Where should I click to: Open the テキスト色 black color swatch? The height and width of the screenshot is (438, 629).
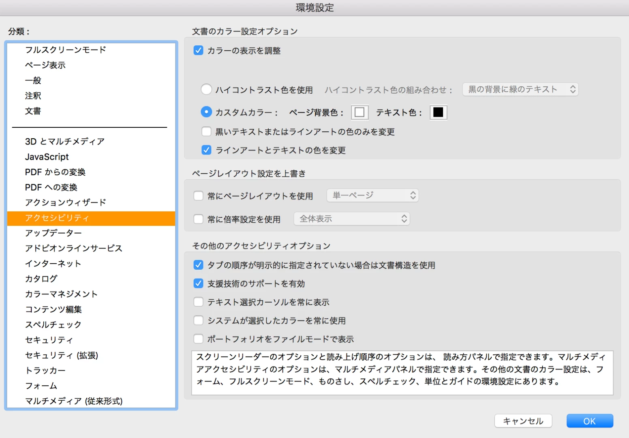point(438,112)
